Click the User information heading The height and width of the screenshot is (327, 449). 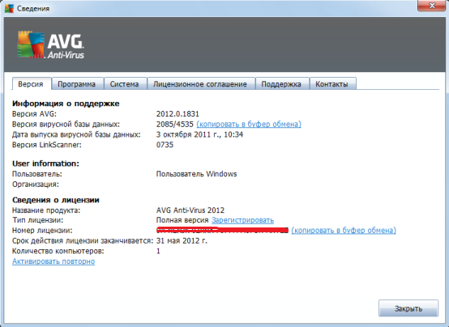click(x=45, y=163)
